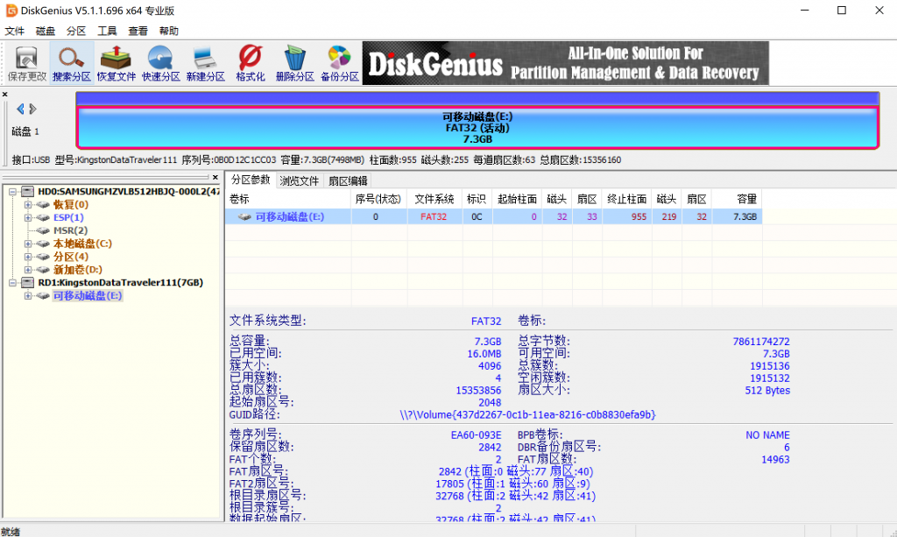Collapse the RD1 Kingston disk node

[x=12, y=283]
